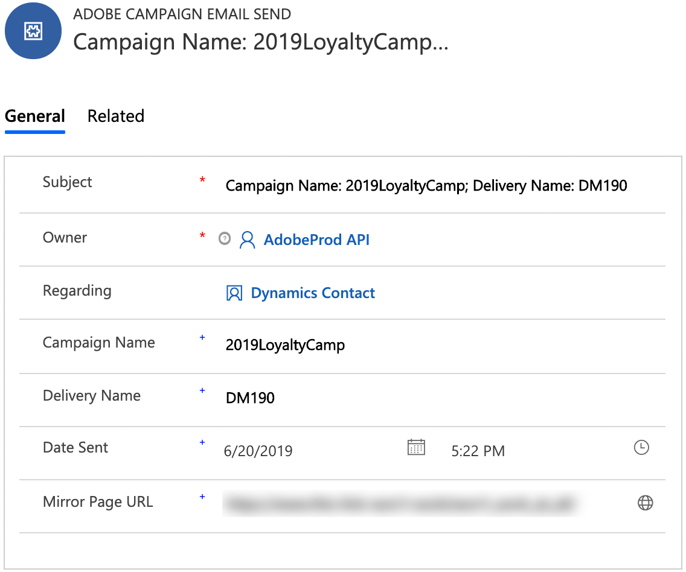This screenshot has height=572, width=686.
Task: Switch to the Related tab
Action: (115, 116)
